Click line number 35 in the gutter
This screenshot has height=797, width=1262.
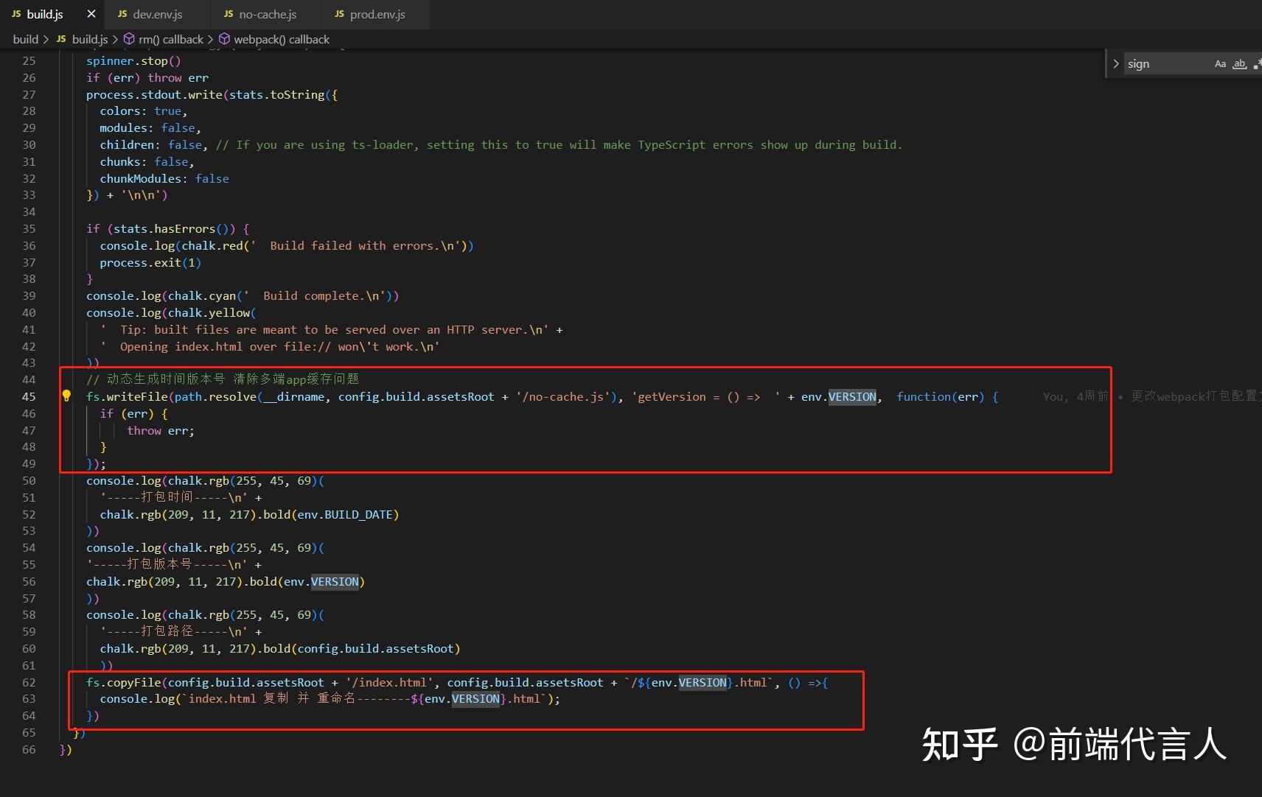click(29, 228)
